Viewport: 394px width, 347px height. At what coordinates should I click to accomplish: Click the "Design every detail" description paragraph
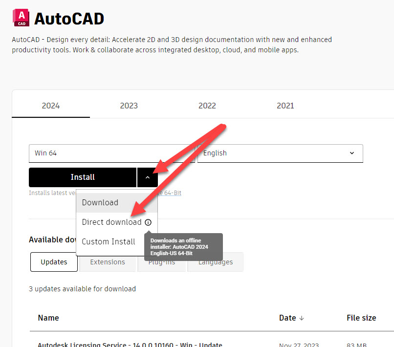pos(172,45)
